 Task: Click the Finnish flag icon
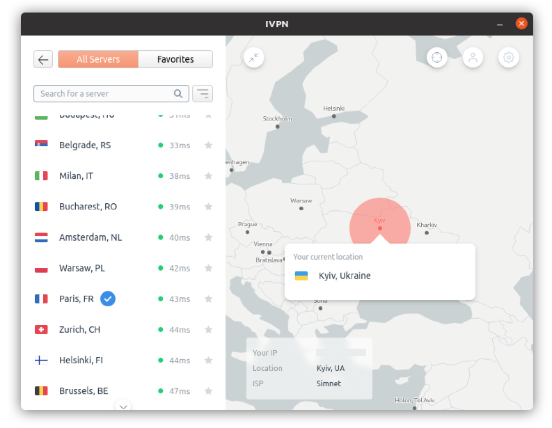click(41, 360)
